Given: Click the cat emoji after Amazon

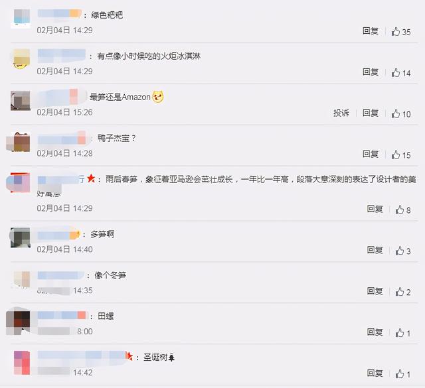Looking at the screenshot, I should pos(158,97).
